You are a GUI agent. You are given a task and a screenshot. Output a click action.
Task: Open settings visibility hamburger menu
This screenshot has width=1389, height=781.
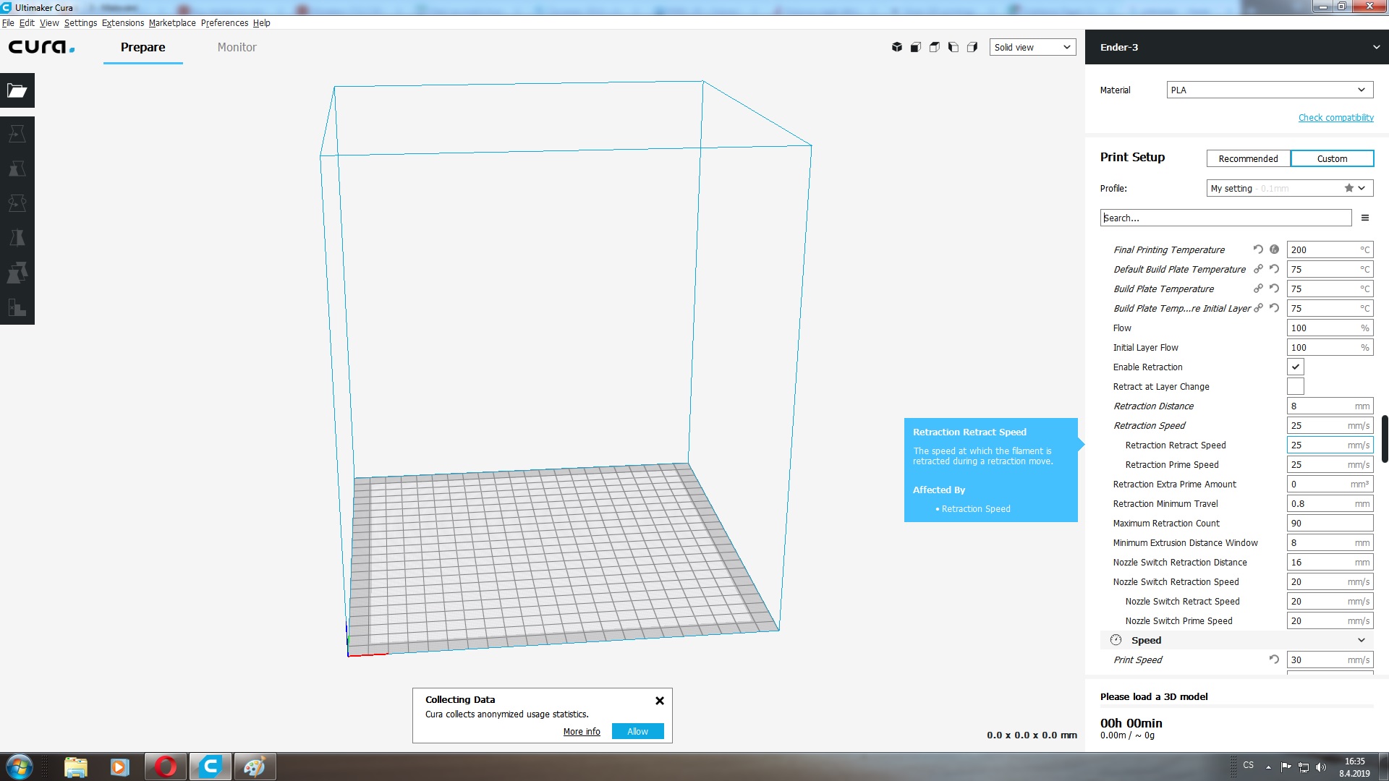tap(1365, 218)
